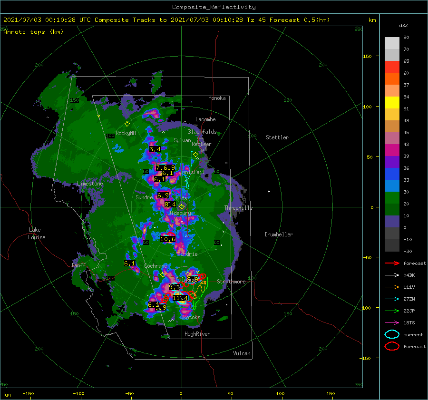This screenshot has width=428, height=400.
Task: Pick the red 60-65 dBZ swatch
Action: coord(392,67)
